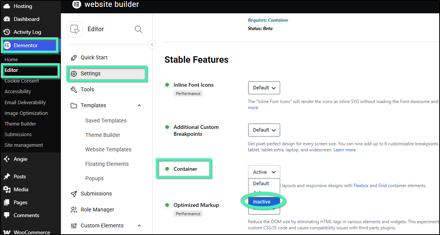This screenshot has height=235, width=440.
Task: Click the Angie sparkle icon
Action: [x=7, y=159]
